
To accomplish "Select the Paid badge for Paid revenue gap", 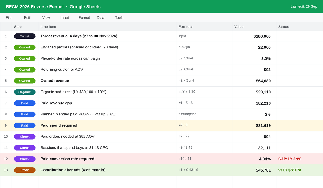I will pyautogui.click(x=25, y=103).
